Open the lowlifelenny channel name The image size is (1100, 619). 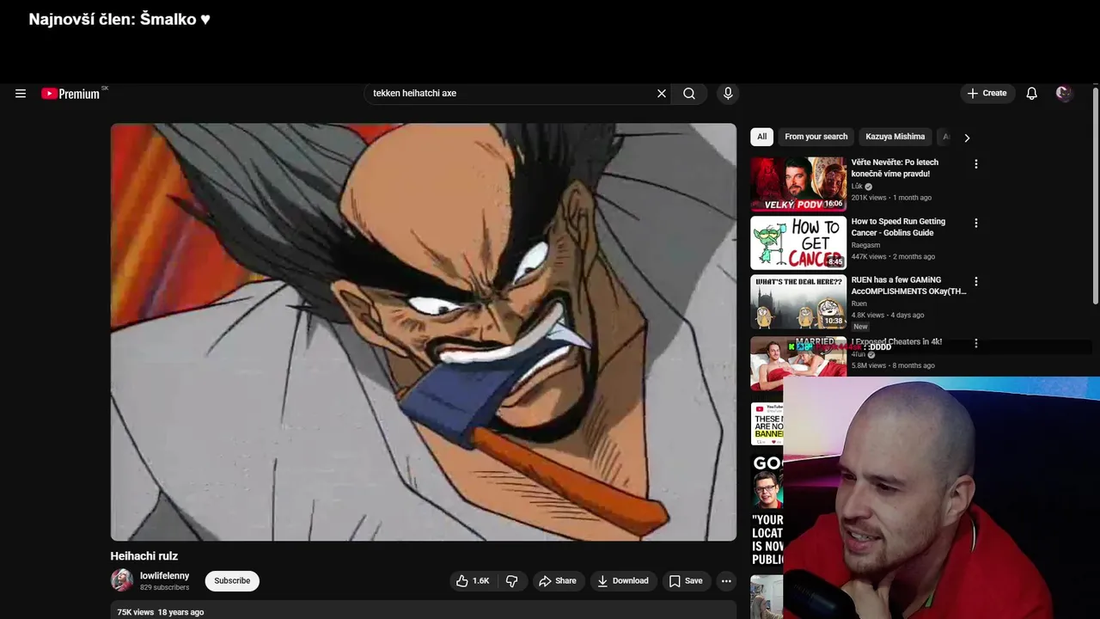tap(164, 576)
